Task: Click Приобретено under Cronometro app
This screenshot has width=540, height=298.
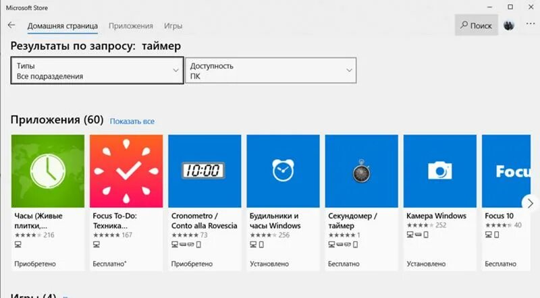Action: pos(192,264)
